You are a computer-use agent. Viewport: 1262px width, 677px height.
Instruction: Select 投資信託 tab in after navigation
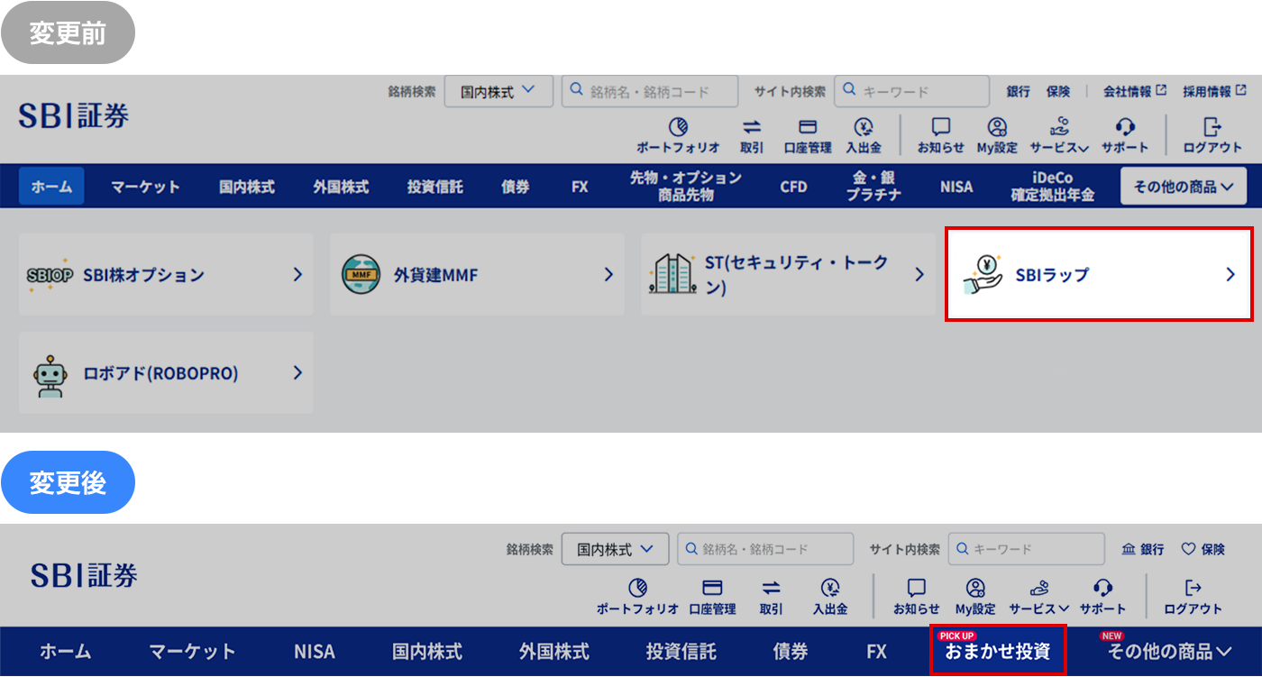(681, 652)
